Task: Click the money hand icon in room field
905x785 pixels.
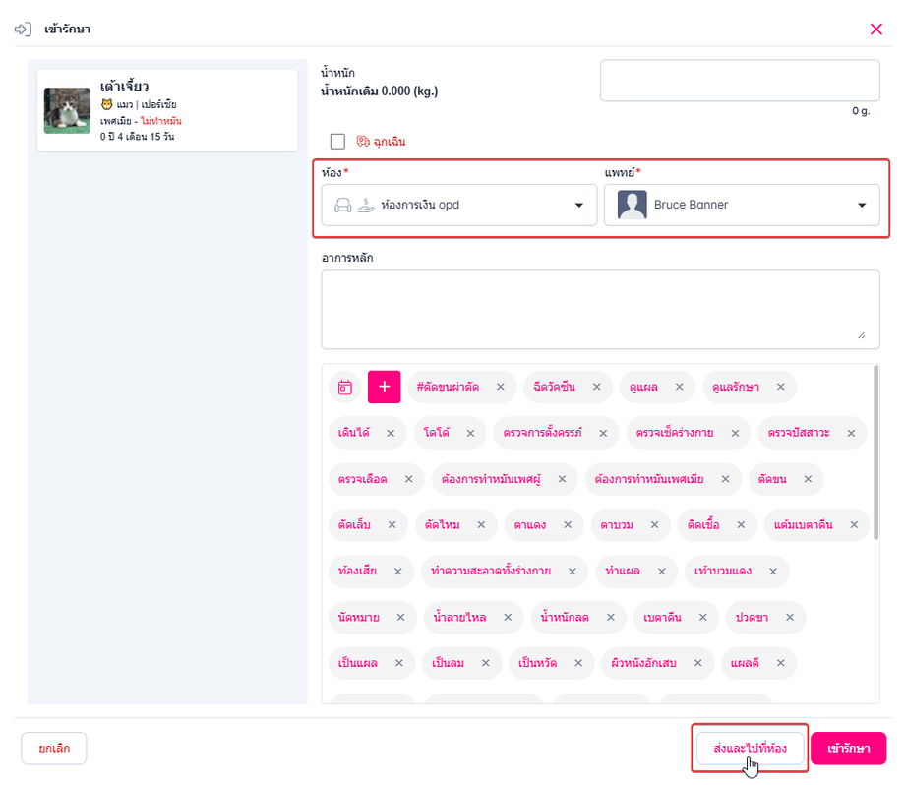Action: (x=366, y=205)
